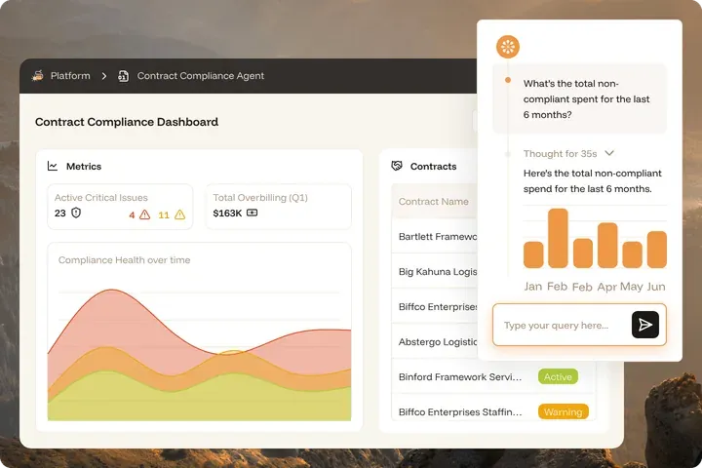Viewport: 702px width, 468px height.
Task: Click the red area of compliance chart
Action: (112, 316)
